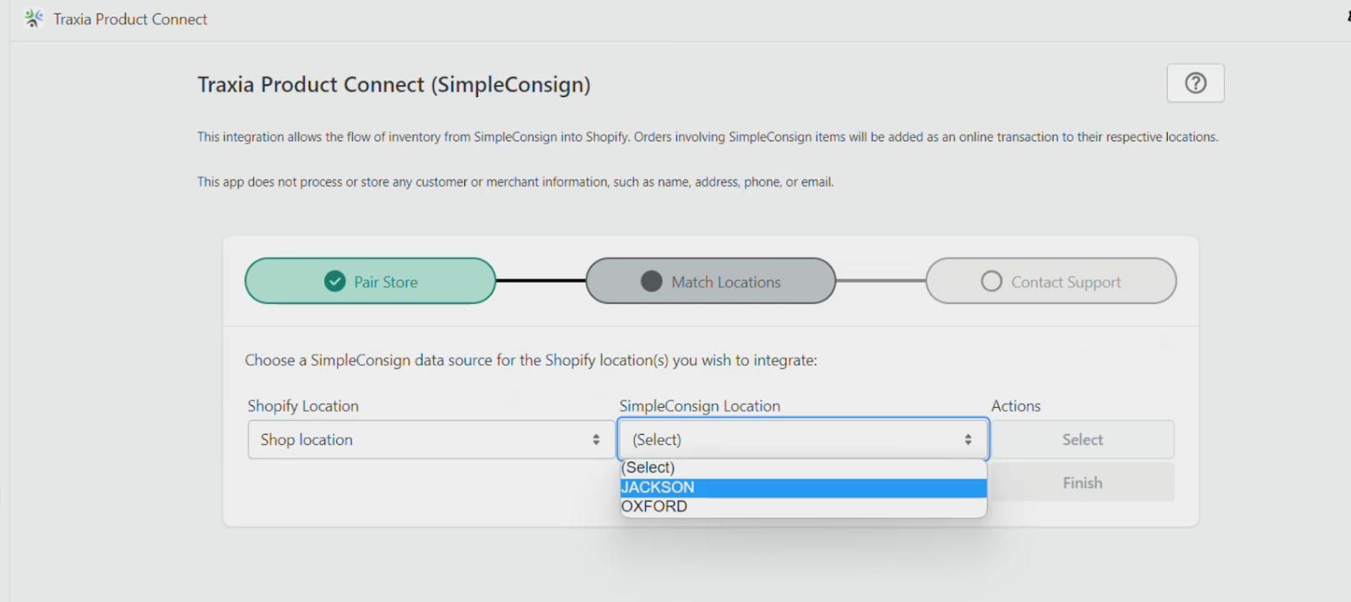Image resolution: width=1351 pixels, height=602 pixels.
Task: Click the Traxia Product Connect logo icon
Action: pyautogui.click(x=34, y=19)
